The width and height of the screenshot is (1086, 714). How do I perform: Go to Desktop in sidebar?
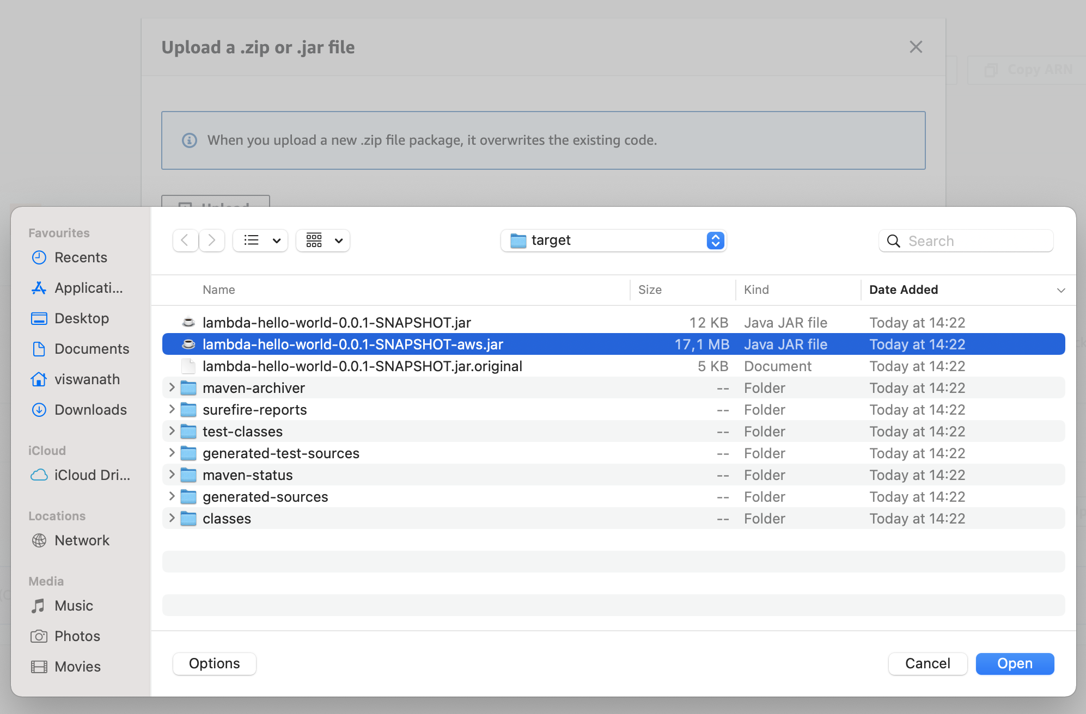pos(82,318)
